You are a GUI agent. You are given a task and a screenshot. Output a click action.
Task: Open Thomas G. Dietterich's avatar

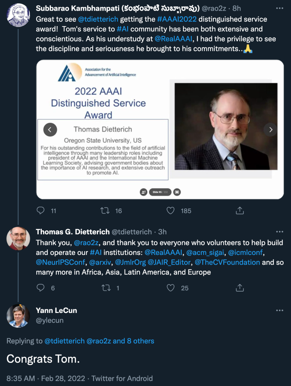pyautogui.click(x=18, y=238)
